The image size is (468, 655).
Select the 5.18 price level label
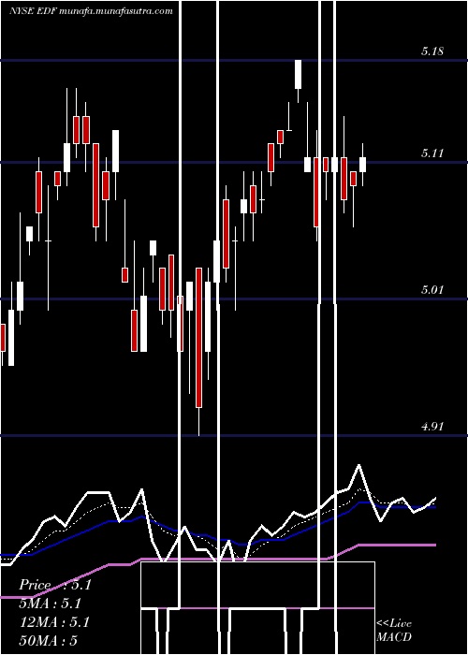432,51
